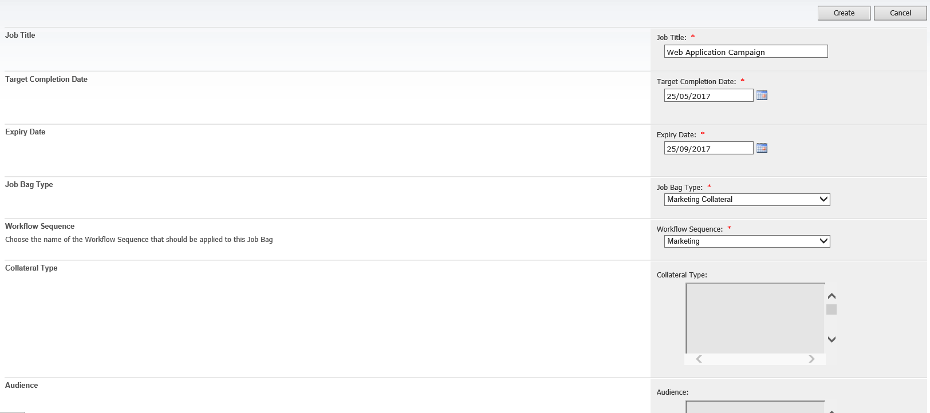The image size is (930, 413).
Task: Click the Cancel button
Action: coord(900,13)
